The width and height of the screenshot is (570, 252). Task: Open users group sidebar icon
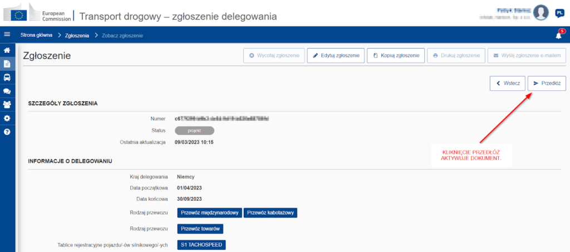point(7,104)
